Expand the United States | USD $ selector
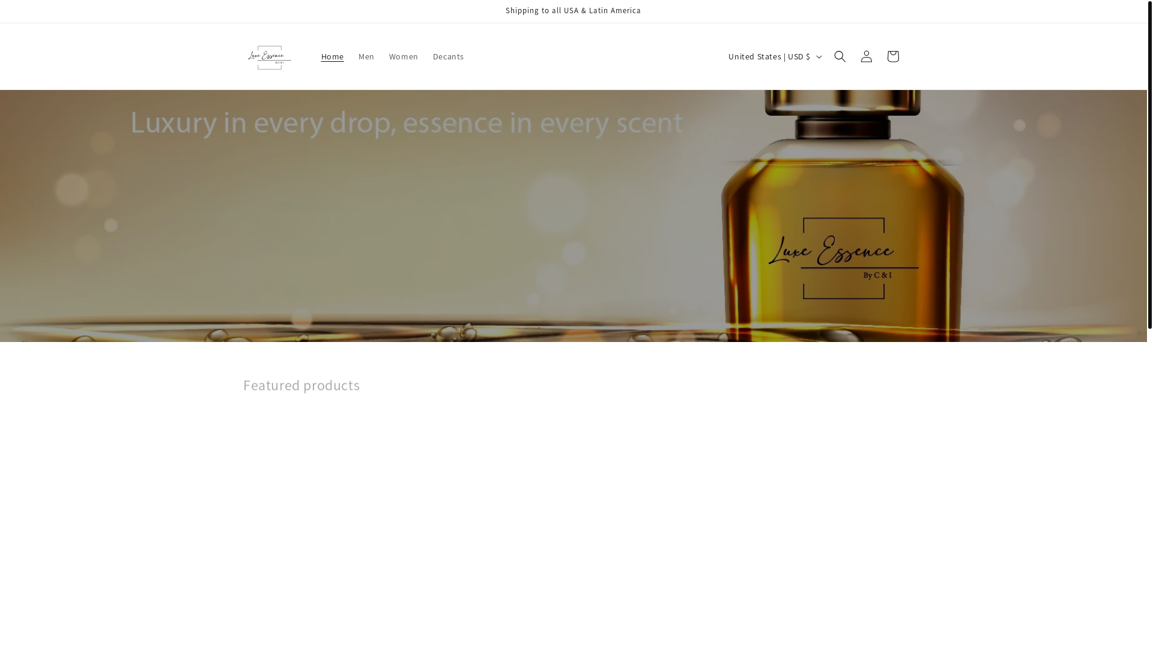The width and height of the screenshot is (1153, 648). [x=774, y=56]
